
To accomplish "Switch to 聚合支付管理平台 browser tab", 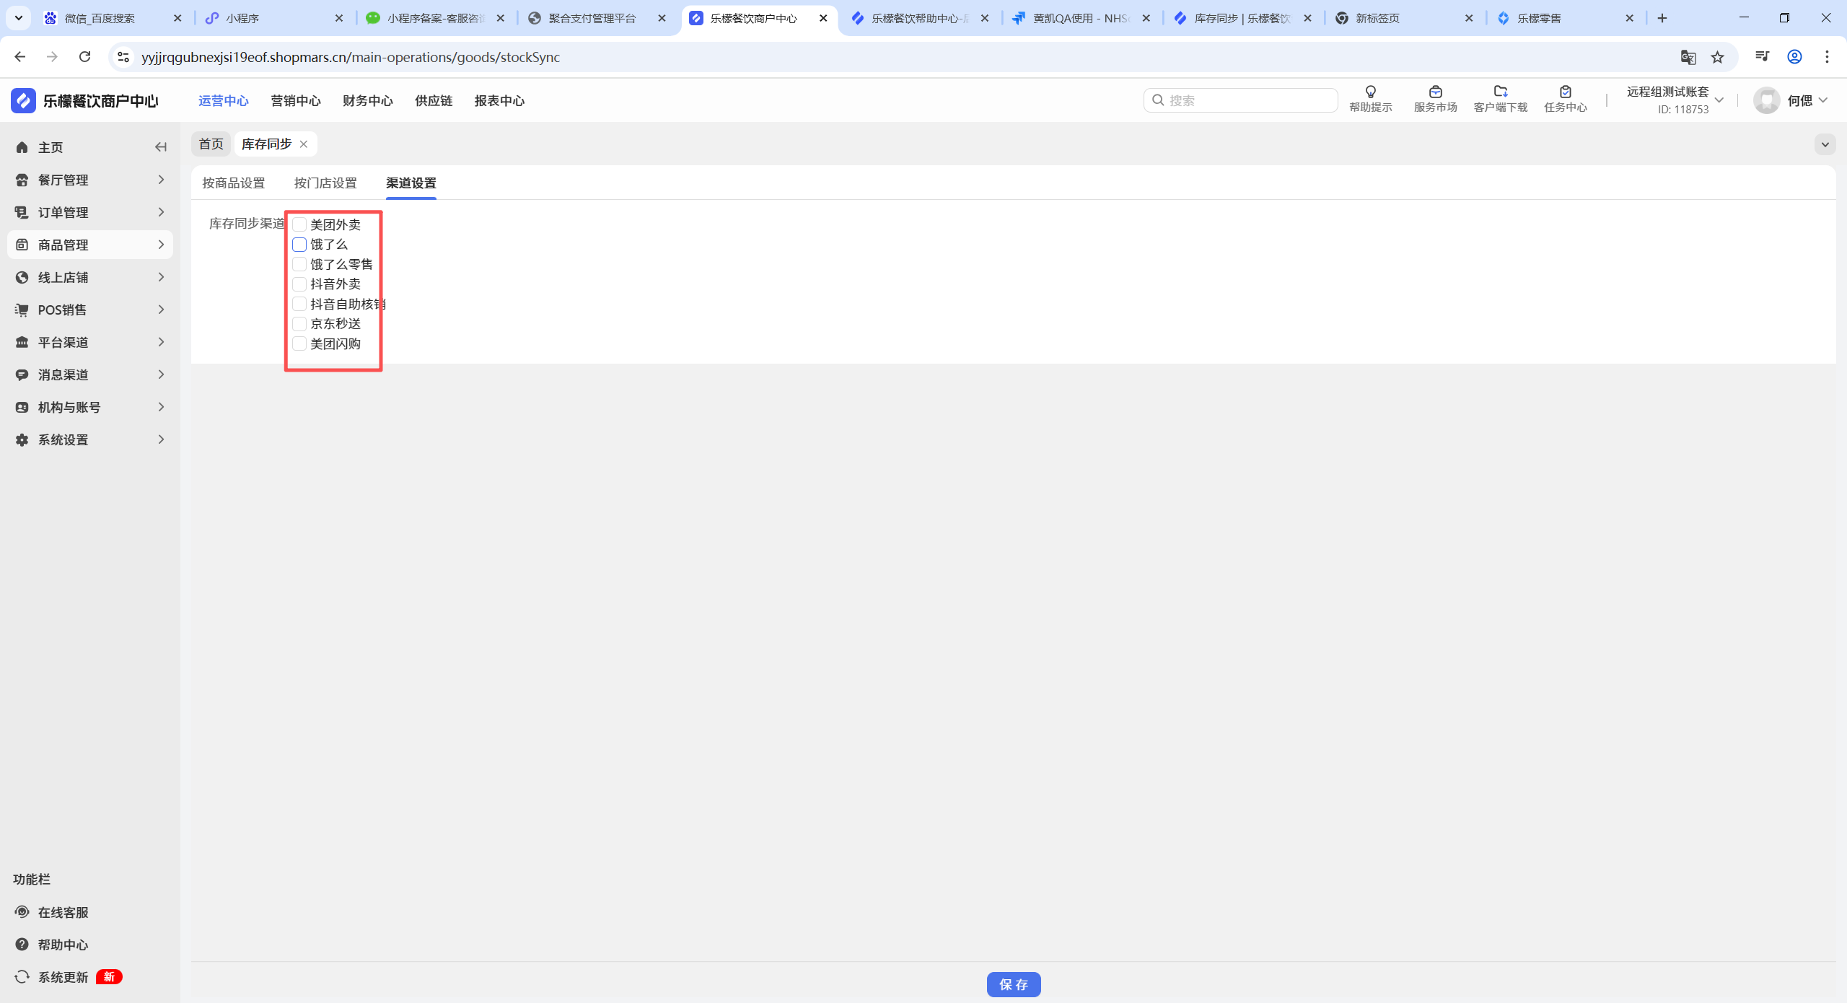I will (x=596, y=18).
